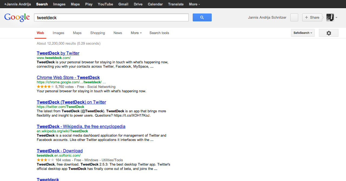The image size is (346, 181).
Task: Open the TweetDeck by Twitter result
Action: pos(58,53)
